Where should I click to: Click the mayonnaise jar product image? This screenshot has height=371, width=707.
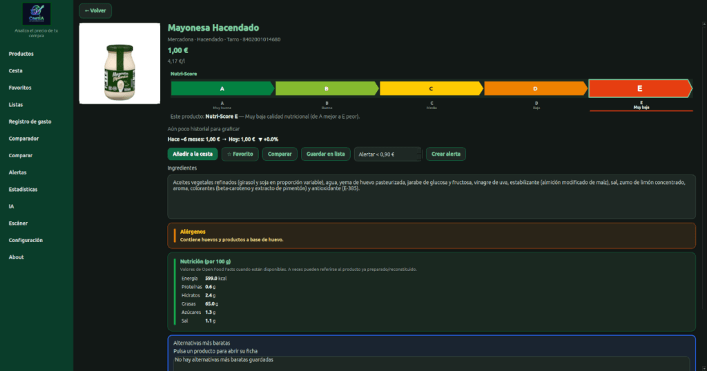[119, 63]
